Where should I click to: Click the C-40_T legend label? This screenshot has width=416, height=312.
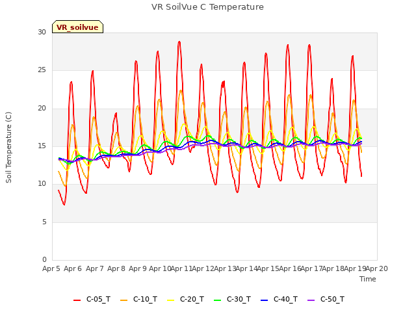286,299
